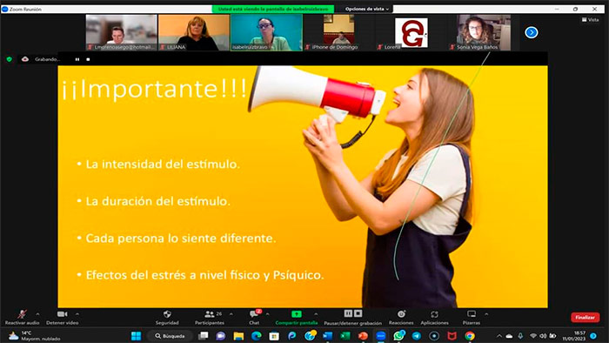Expand audio options arrow next to Reactivar audio
Viewport: 609px width, 343px height.
click(37, 314)
